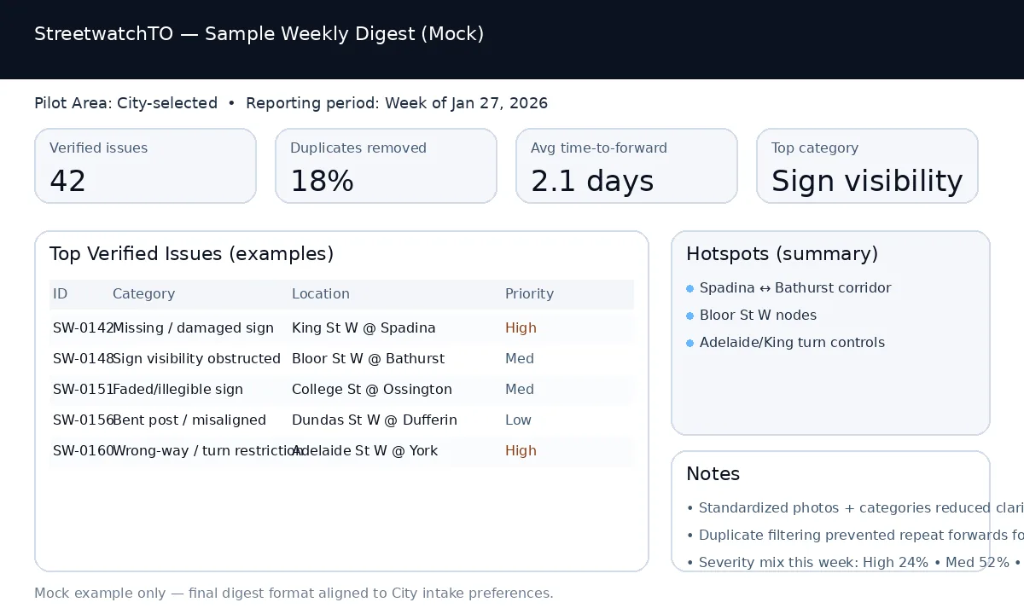Click the Category column header
1024x614 pixels.
pos(143,293)
